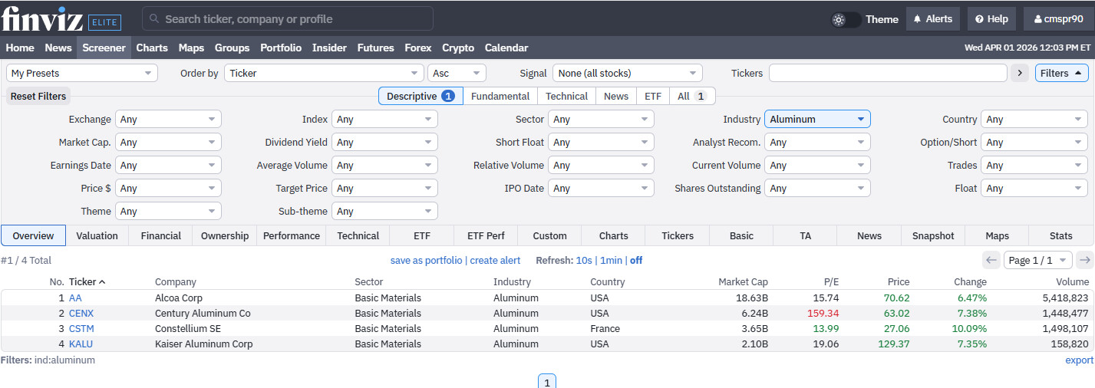Click into the Tickers input field
Image resolution: width=1095 pixels, height=388 pixels.
click(887, 74)
